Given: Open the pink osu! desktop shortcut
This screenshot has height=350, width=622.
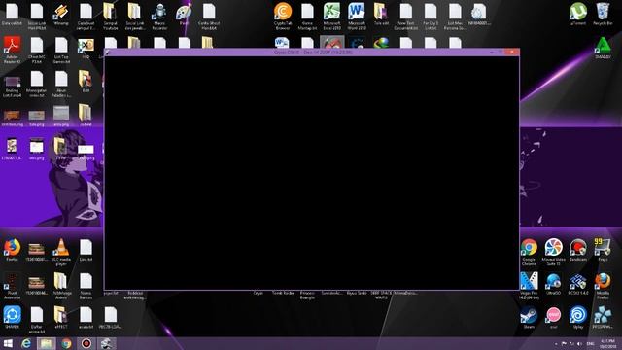Looking at the screenshot, I should pyautogui.click(x=553, y=318).
